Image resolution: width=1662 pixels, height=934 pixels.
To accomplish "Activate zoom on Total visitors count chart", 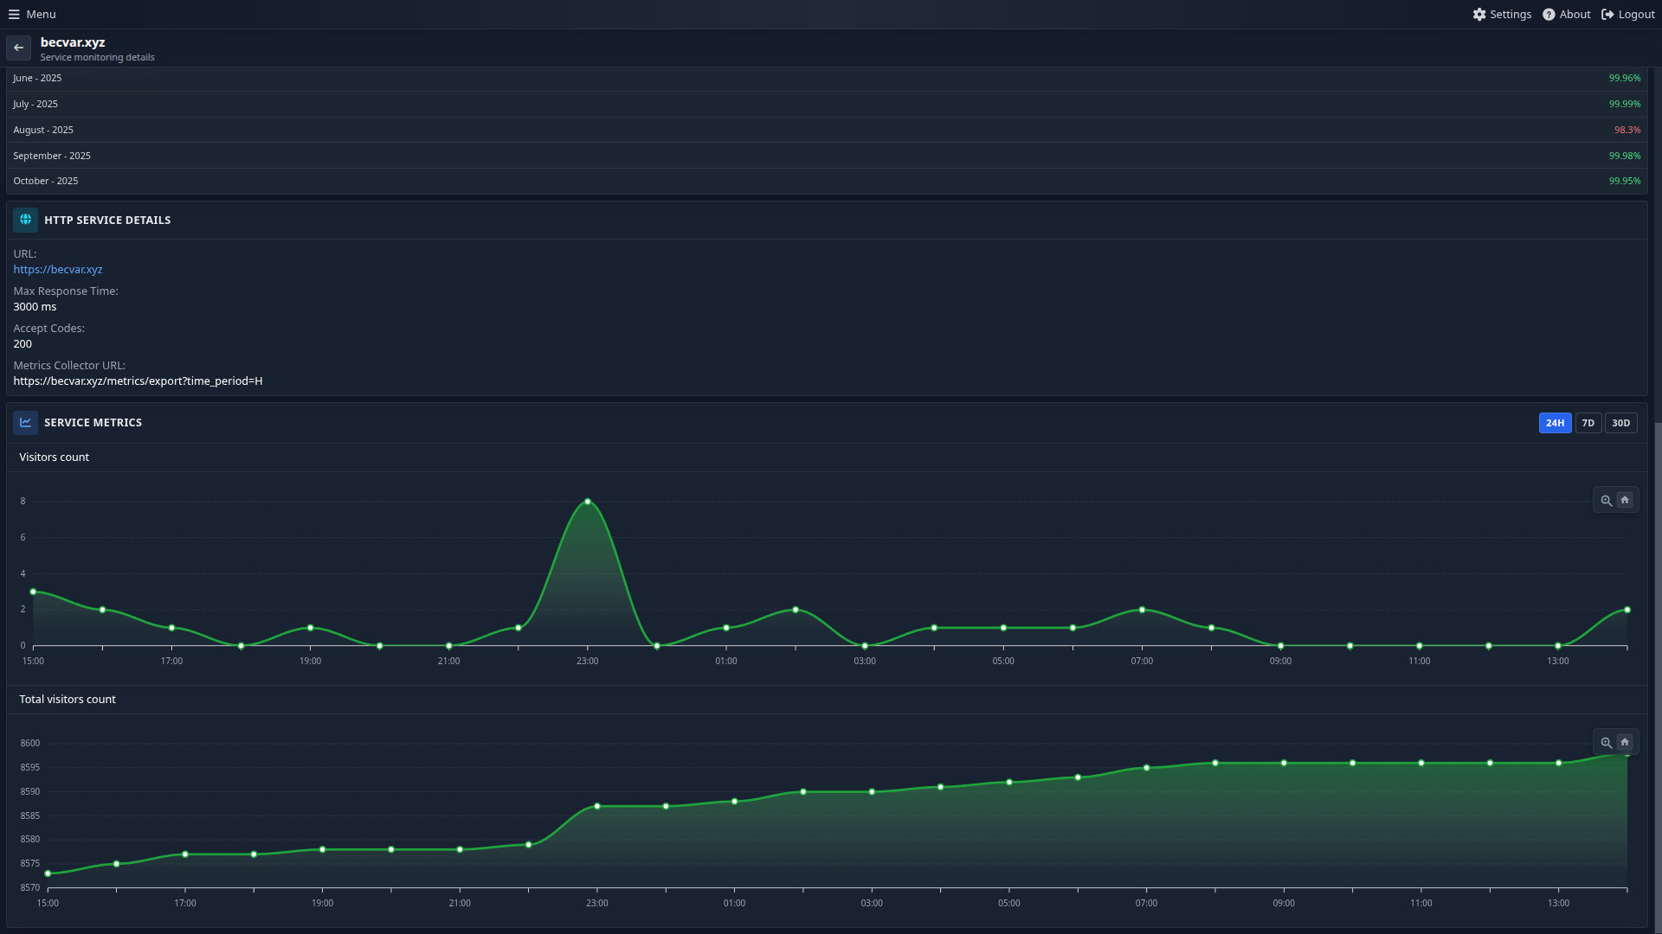I will [x=1607, y=742].
